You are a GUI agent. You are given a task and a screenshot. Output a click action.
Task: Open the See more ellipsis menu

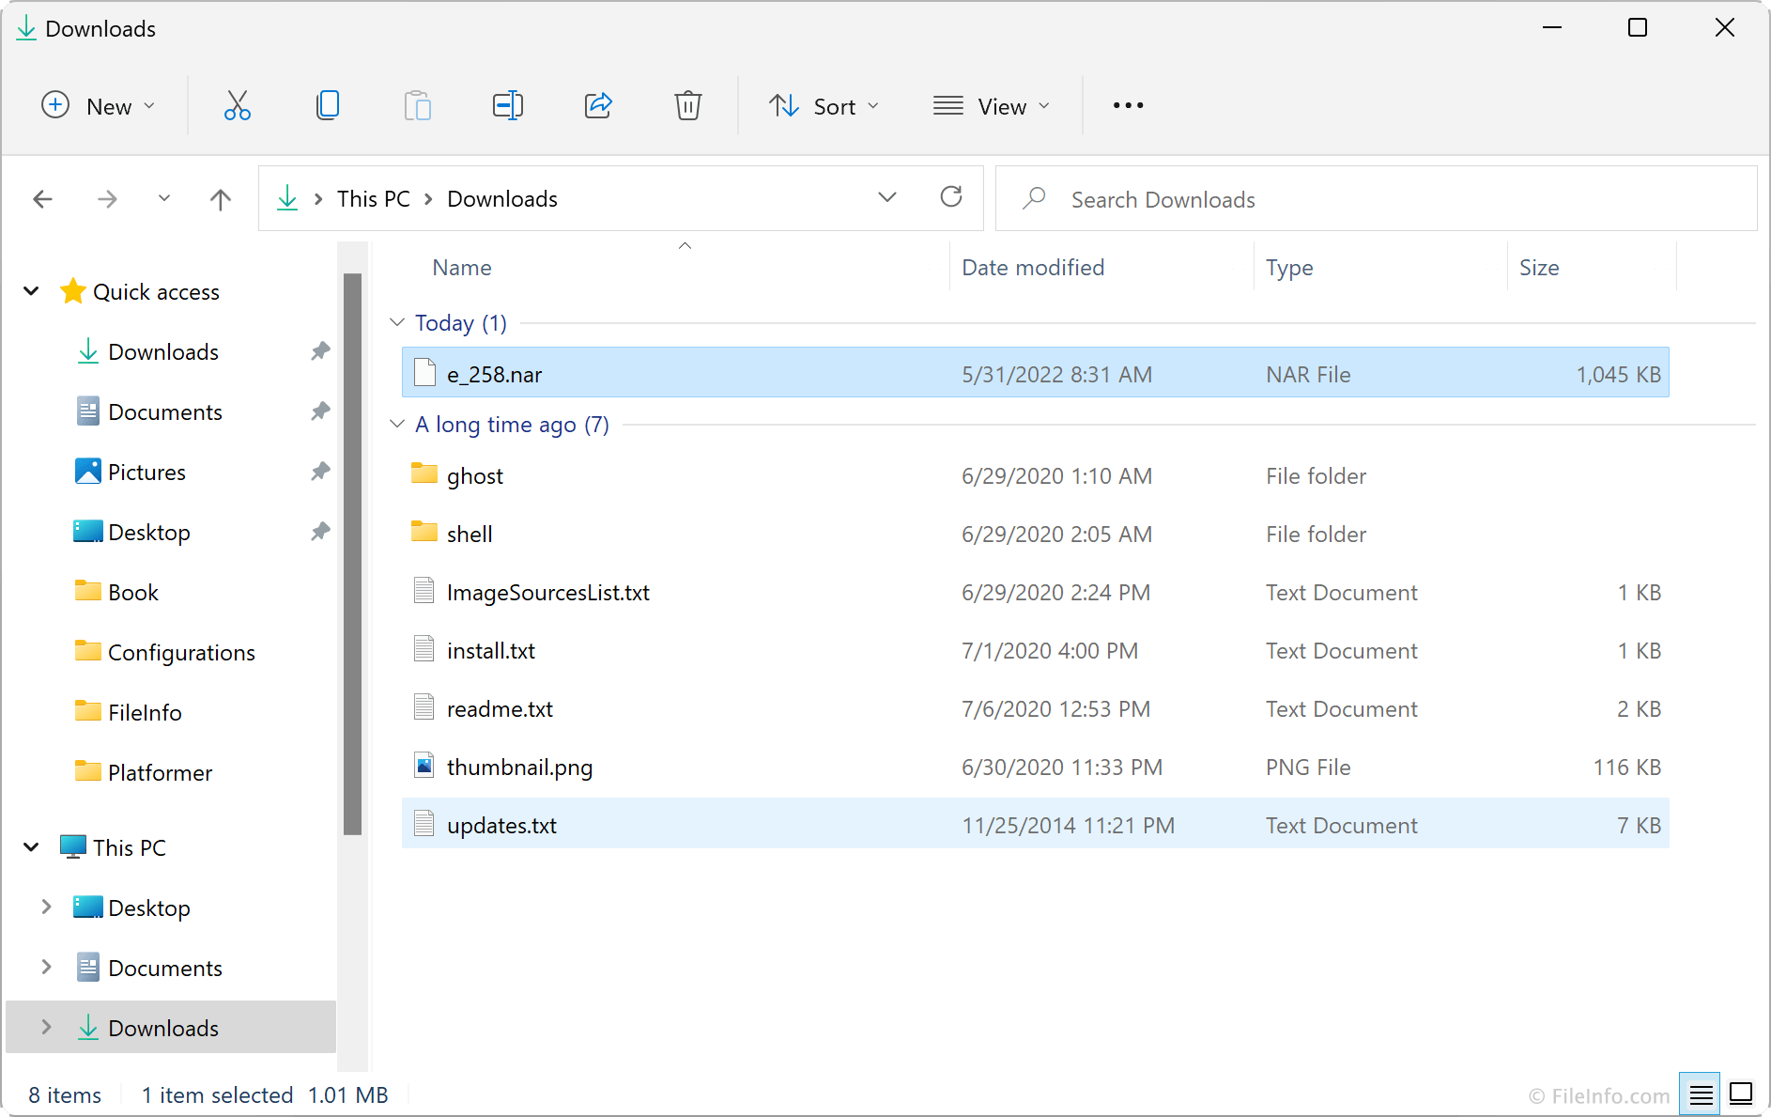pos(1128,105)
